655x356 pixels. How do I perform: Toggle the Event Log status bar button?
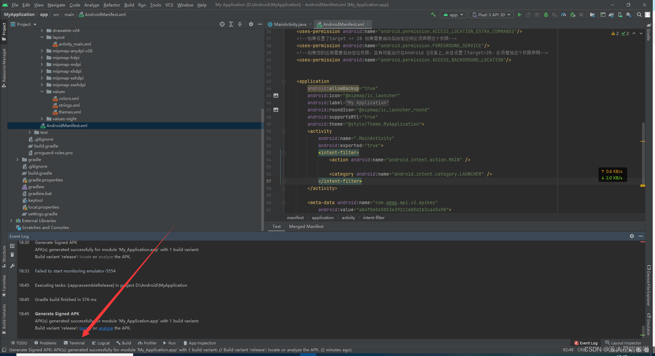pos(586,343)
